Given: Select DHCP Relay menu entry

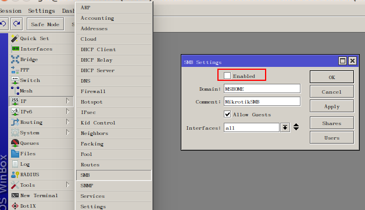Looking at the screenshot, I should pos(114,60).
